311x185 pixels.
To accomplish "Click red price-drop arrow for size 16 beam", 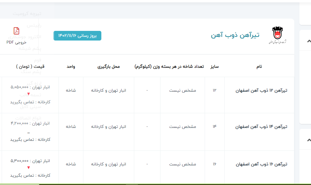I will [x=29, y=168].
